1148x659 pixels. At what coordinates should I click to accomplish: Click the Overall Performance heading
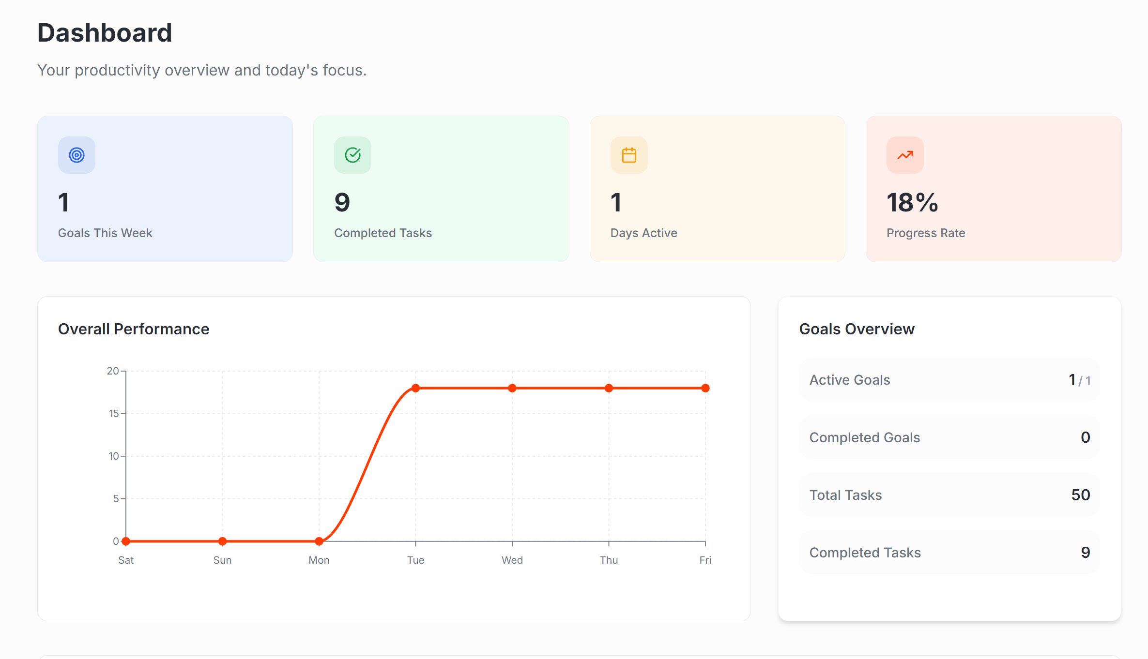click(134, 329)
